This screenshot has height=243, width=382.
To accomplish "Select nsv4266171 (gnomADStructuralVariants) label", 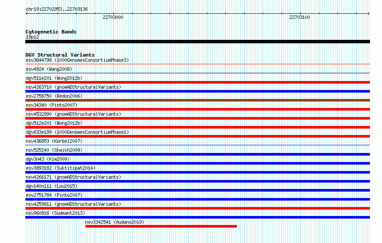I will (x=73, y=177).
